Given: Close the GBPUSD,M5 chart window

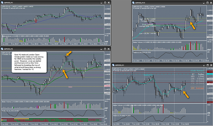Looking at the screenshot, I should point(109,49).
